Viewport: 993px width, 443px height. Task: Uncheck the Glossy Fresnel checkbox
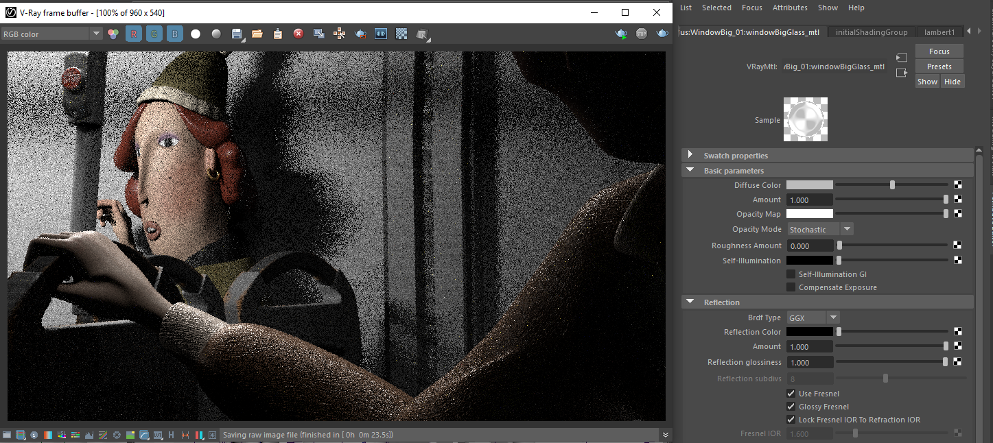point(791,407)
